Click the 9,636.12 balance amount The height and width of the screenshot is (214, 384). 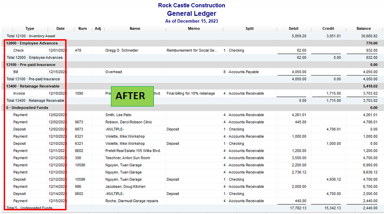coord(370,172)
